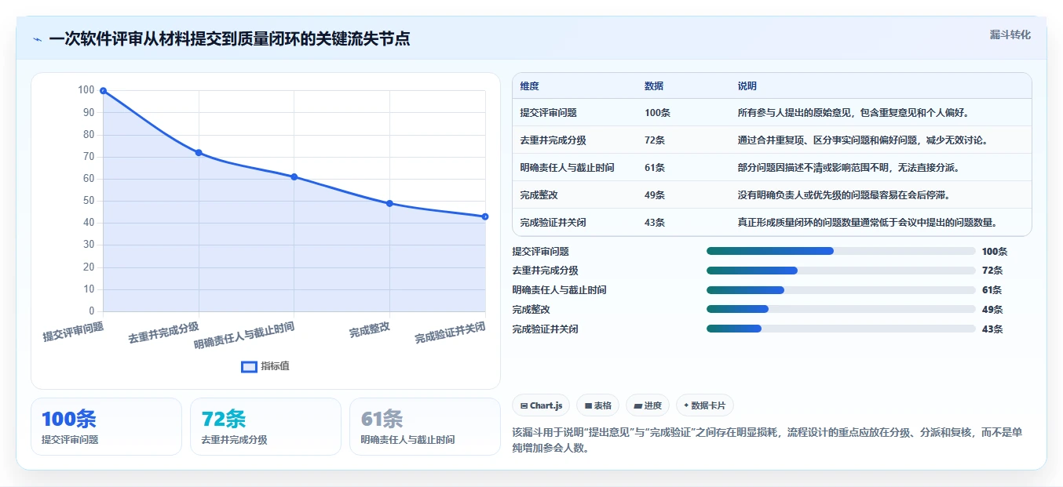This screenshot has height=487, width=1063.
Task: Click the 表格 tag chip
Action: click(x=597, y=405)
